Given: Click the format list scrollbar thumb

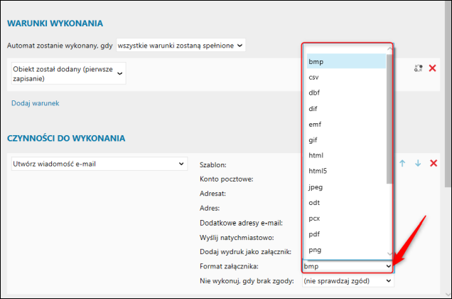Looking at the screenshot, I should (x=389, y=117).
